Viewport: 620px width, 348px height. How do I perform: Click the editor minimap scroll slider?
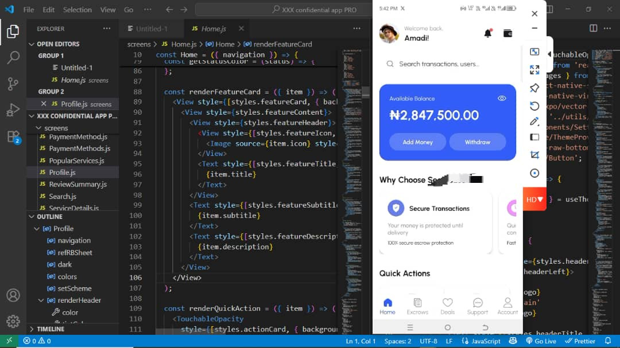(x=366, y=92)
